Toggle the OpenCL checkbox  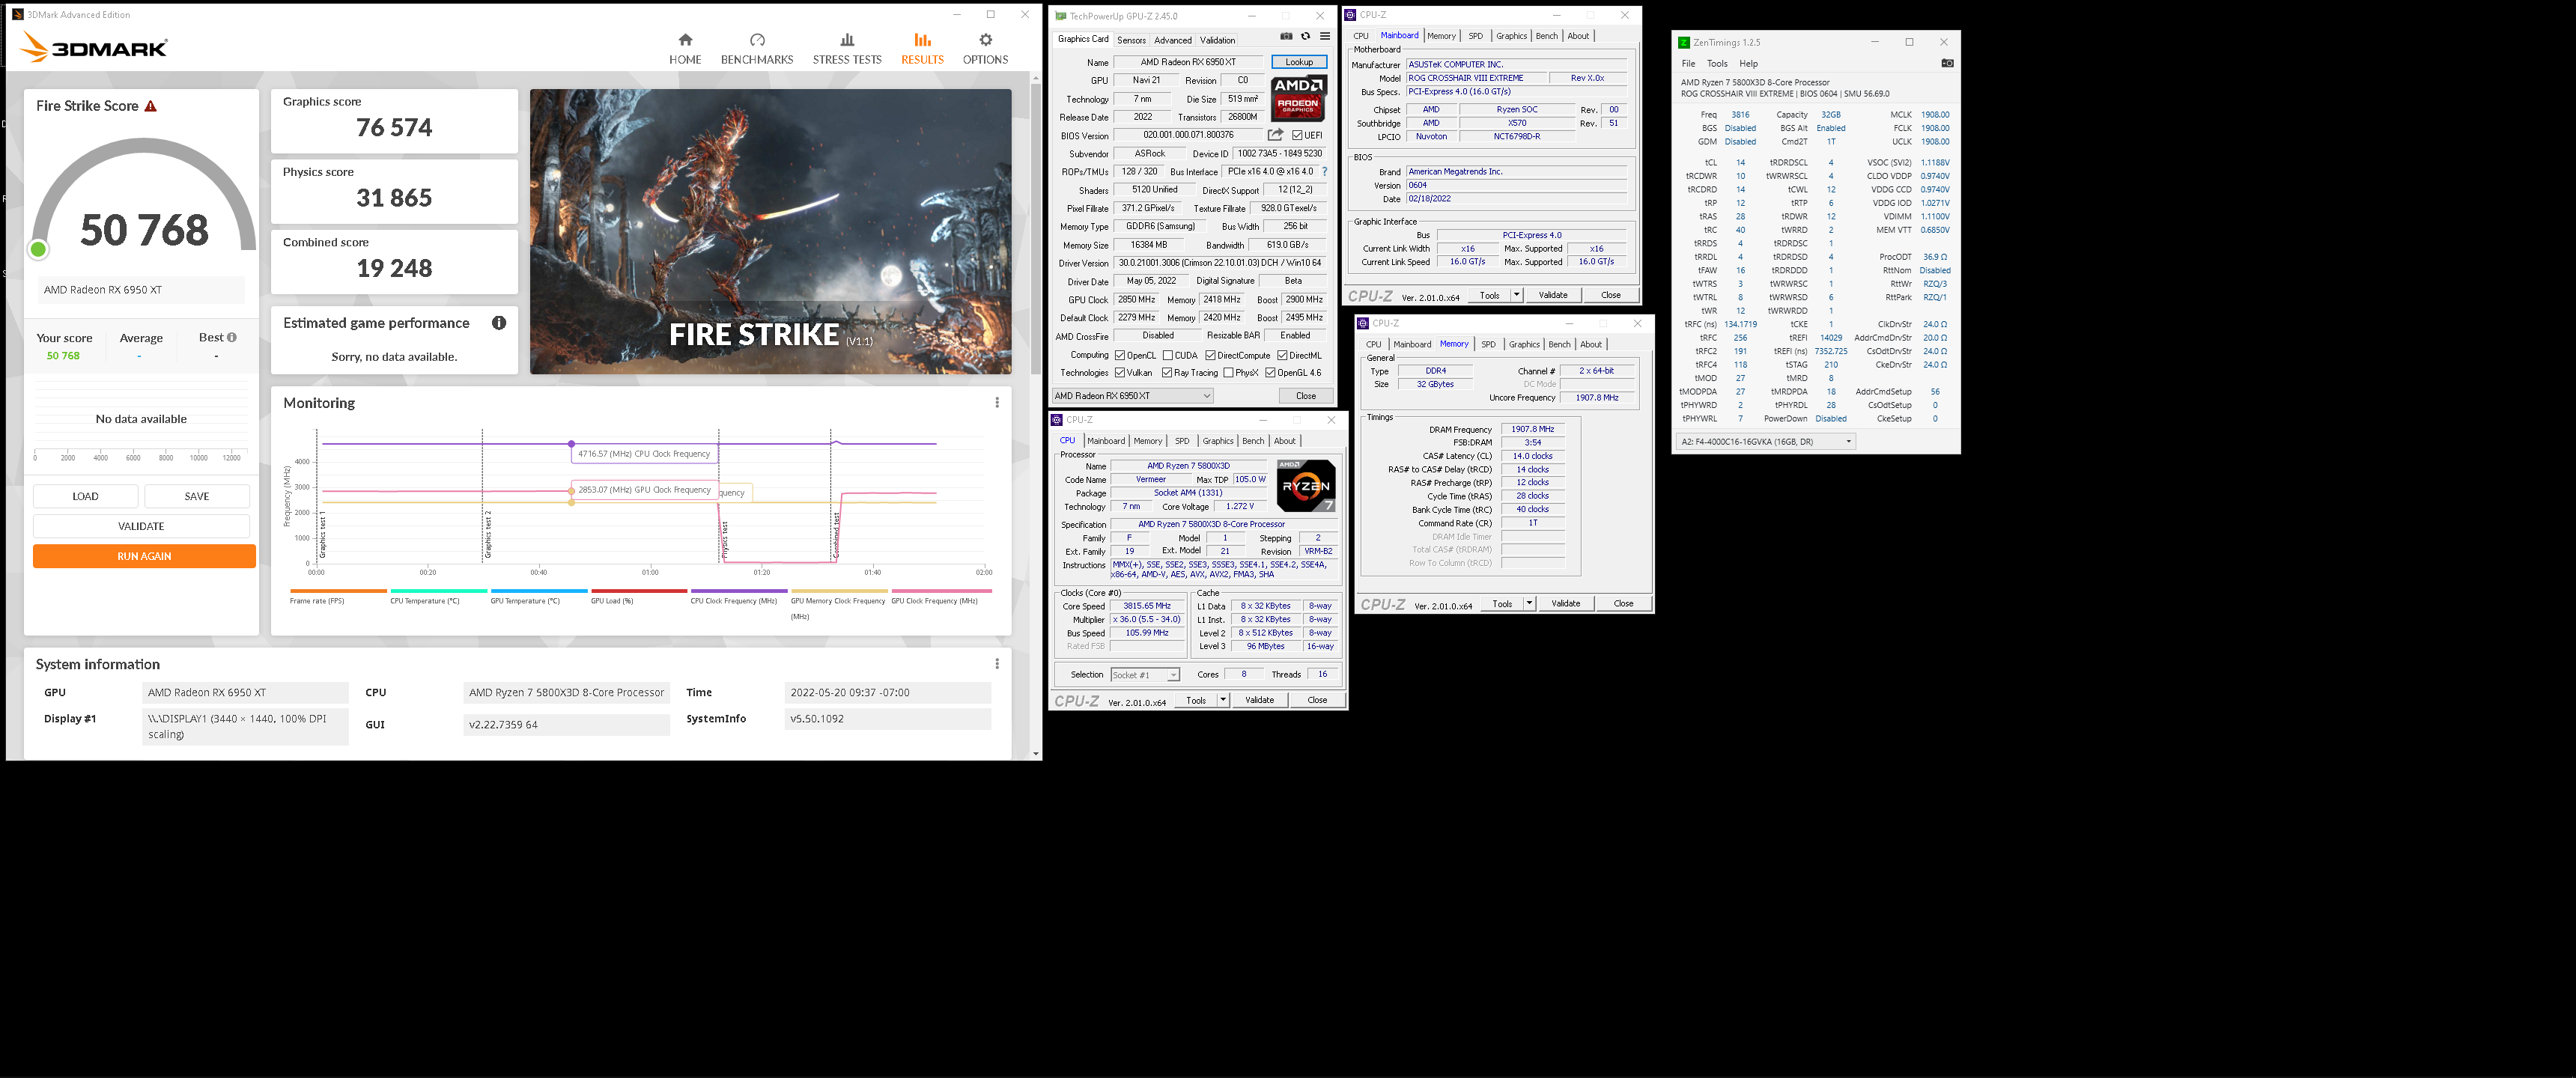[x=1120, y=355]
